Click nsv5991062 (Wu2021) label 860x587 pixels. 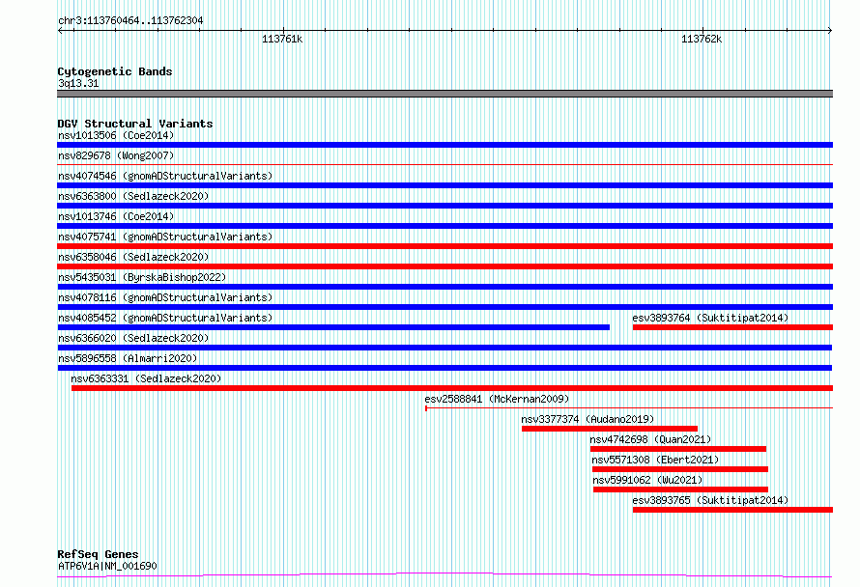click(x=647, y=480)
